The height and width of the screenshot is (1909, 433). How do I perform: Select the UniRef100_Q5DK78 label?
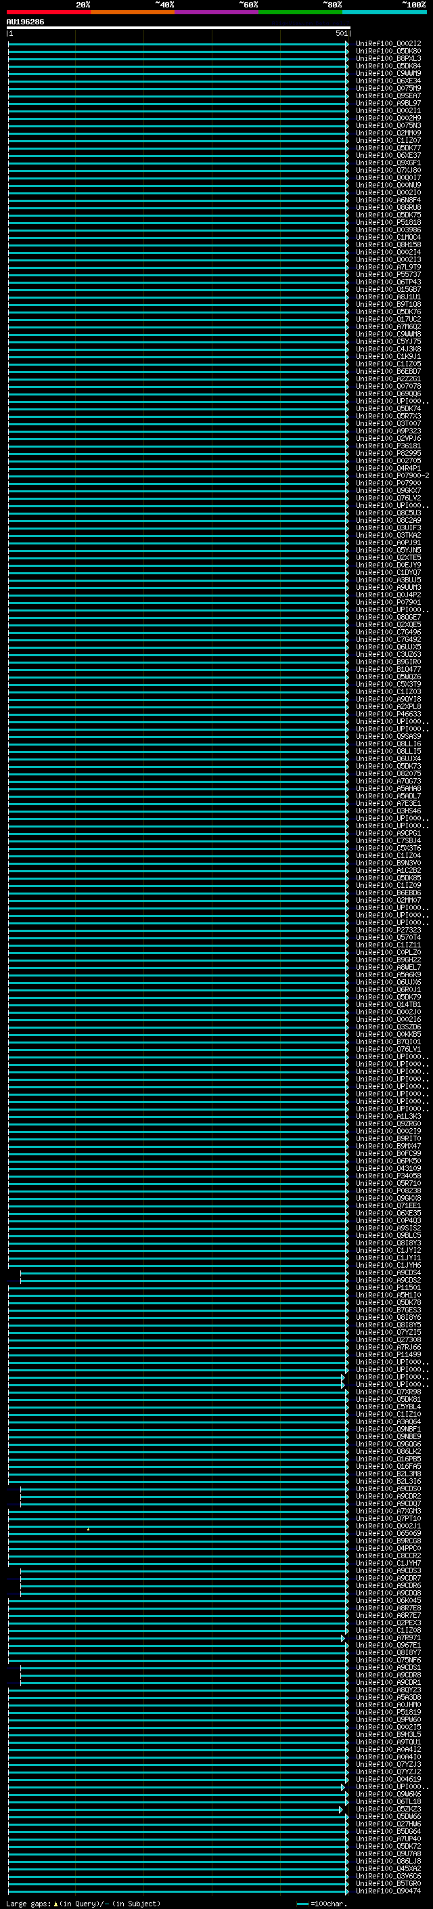click(x=388, y=1303)
